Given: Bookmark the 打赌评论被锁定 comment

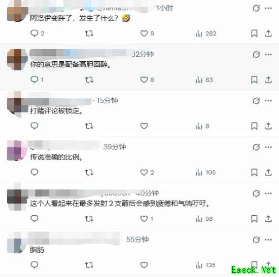Looking at the screenshot, I should click(254, 126).
